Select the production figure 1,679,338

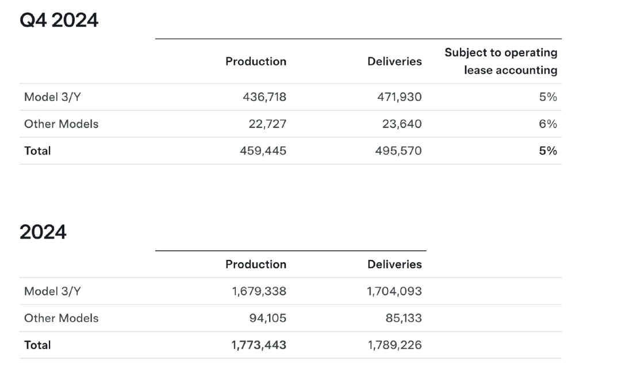[259, 291]
